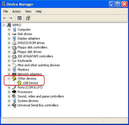Click the Properties help toolbar icon
The image size is (129, 125).
(28, 18)
